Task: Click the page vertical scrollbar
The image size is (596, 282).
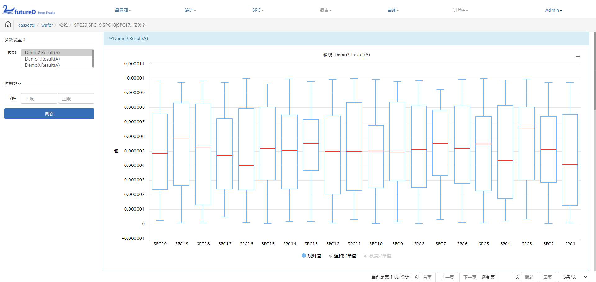Action: tap(594, 71)
